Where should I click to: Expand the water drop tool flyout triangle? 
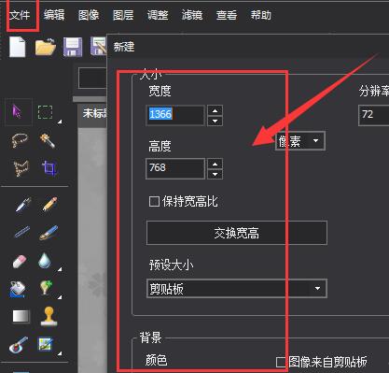(60, 269)
